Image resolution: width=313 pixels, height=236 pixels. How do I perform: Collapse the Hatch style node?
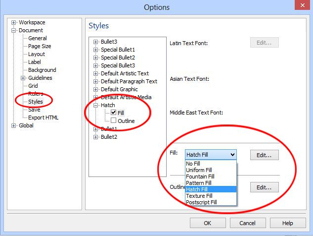95,105
